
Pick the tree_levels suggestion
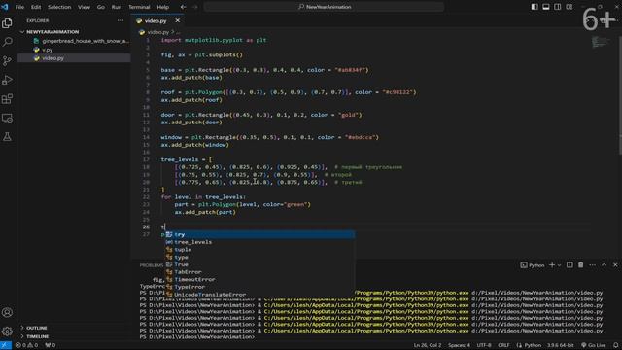[259, 242]
